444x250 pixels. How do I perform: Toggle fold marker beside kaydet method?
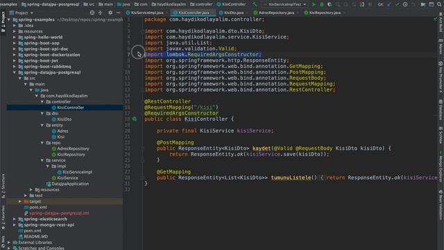142,149
